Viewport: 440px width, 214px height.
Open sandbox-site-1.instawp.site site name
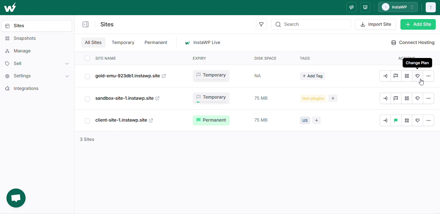[x=124, y=98]
